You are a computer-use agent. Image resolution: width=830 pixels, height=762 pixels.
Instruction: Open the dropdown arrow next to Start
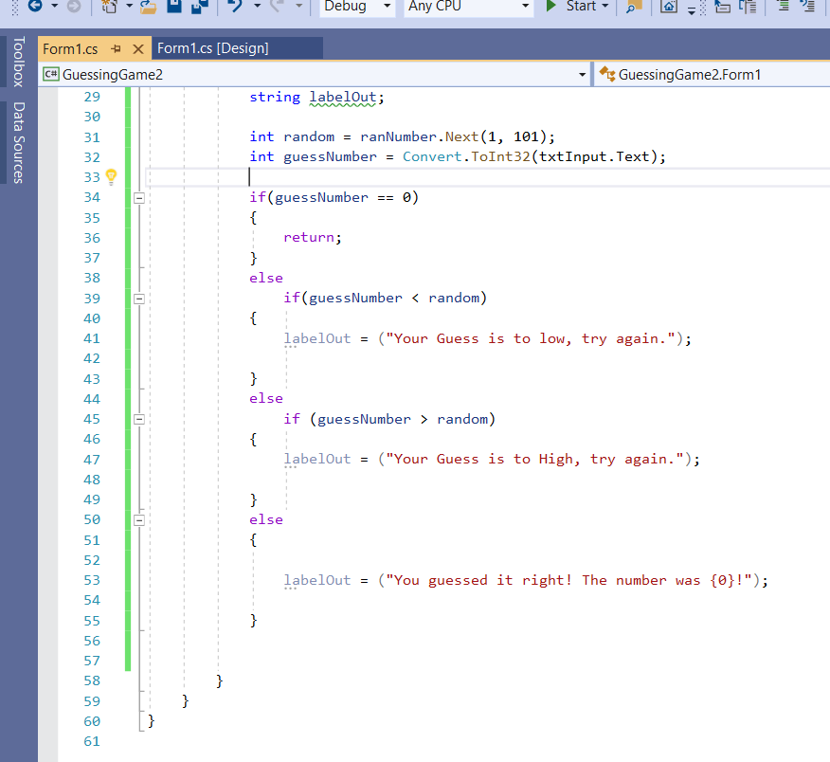click(x=605, y=6)
